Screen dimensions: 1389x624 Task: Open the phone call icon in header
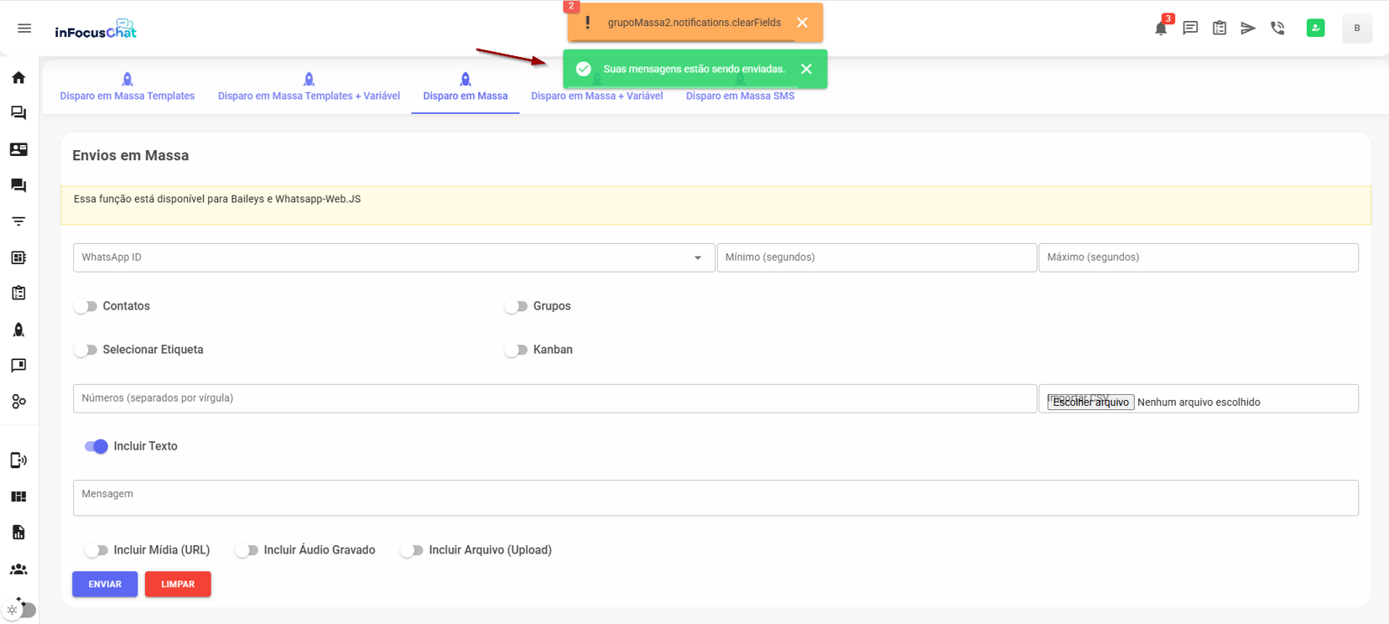click(x=1277, y=29)
